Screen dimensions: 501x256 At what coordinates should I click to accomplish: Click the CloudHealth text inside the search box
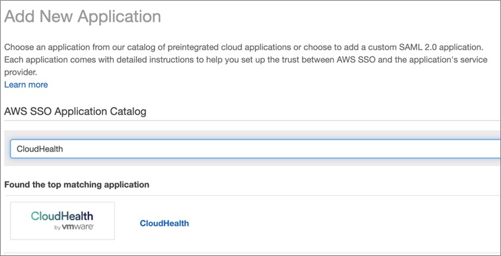pyautogui.click(x=40, y=149)
